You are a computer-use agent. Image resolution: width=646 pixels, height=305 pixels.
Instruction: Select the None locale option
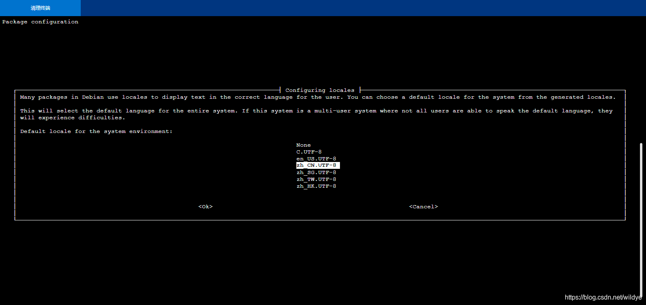tap(304, 145)
